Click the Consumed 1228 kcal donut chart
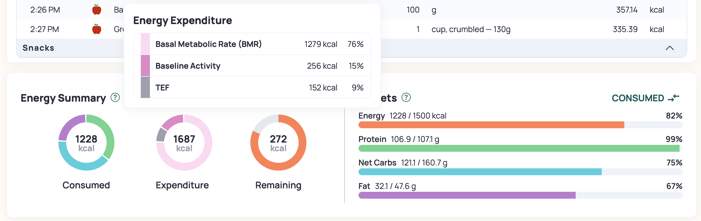This screenshot has width=701, height=221. coord(86,143)
